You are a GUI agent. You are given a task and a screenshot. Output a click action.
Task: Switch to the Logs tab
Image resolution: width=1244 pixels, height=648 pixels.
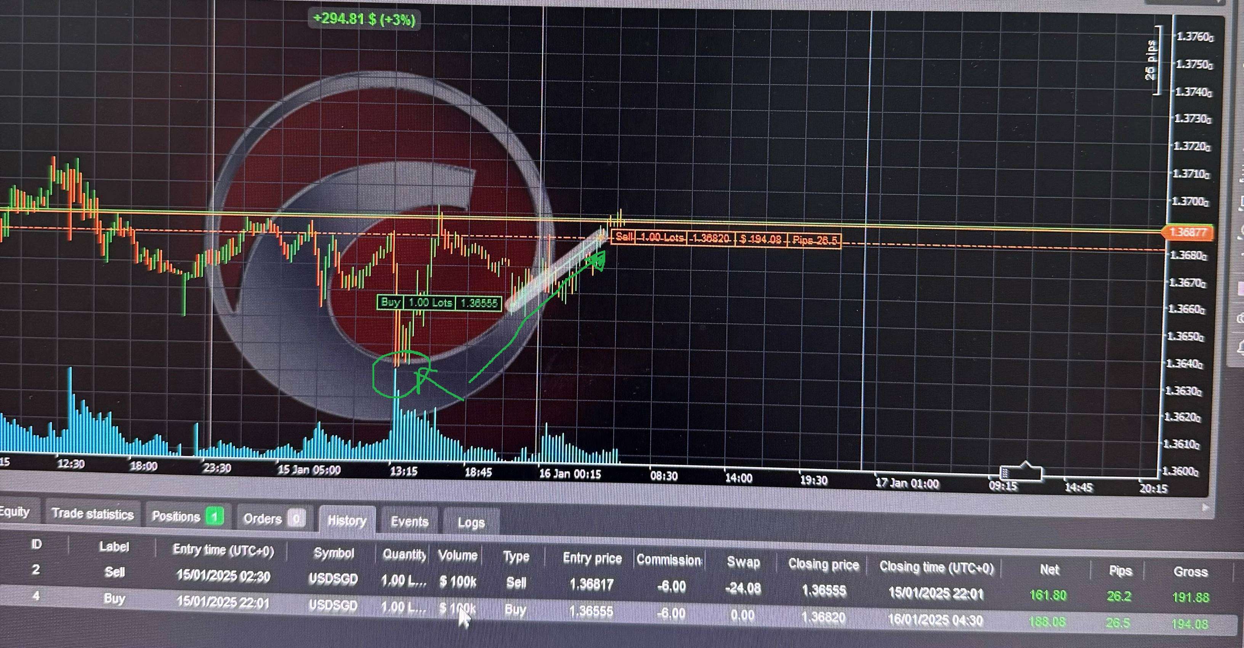click(471, 522)
